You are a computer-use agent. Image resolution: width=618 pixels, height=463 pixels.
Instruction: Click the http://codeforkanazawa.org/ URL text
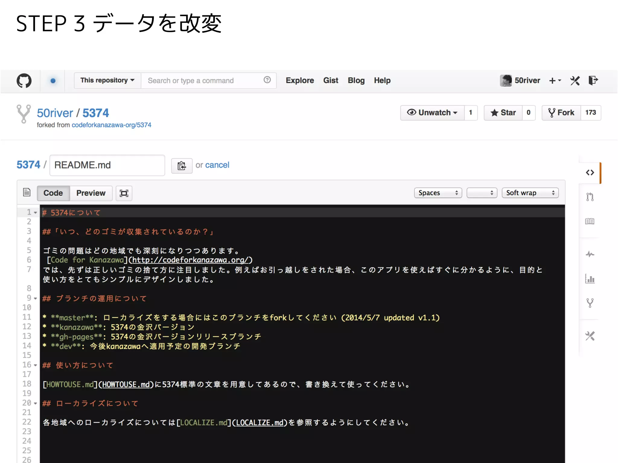click(190, 260)
